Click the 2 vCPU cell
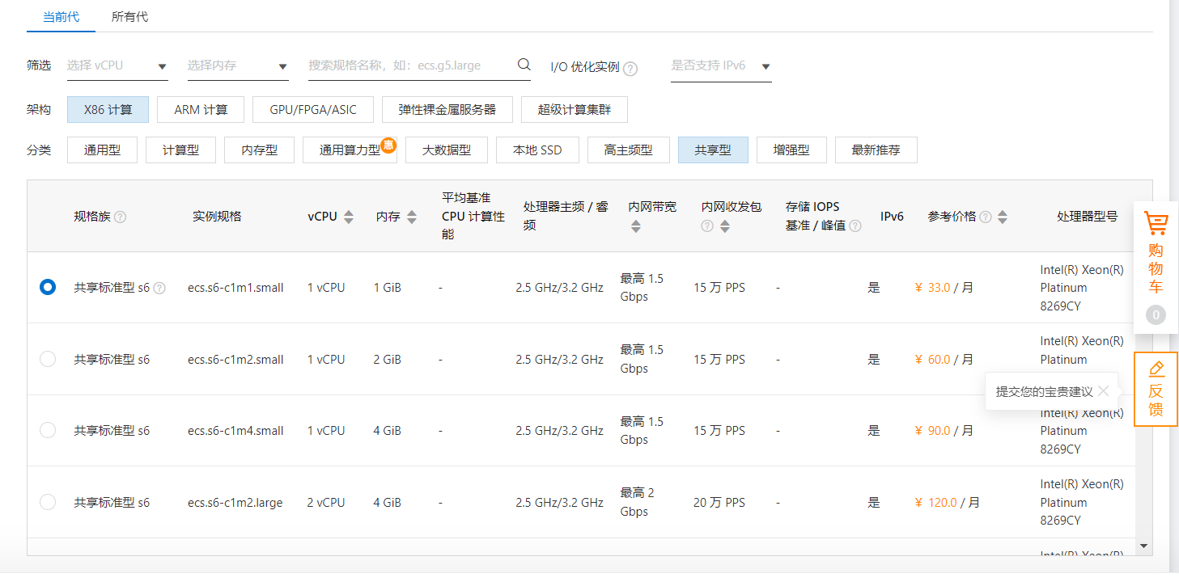This screenshot has width=1179, height=582. click(x=326, y=502)
